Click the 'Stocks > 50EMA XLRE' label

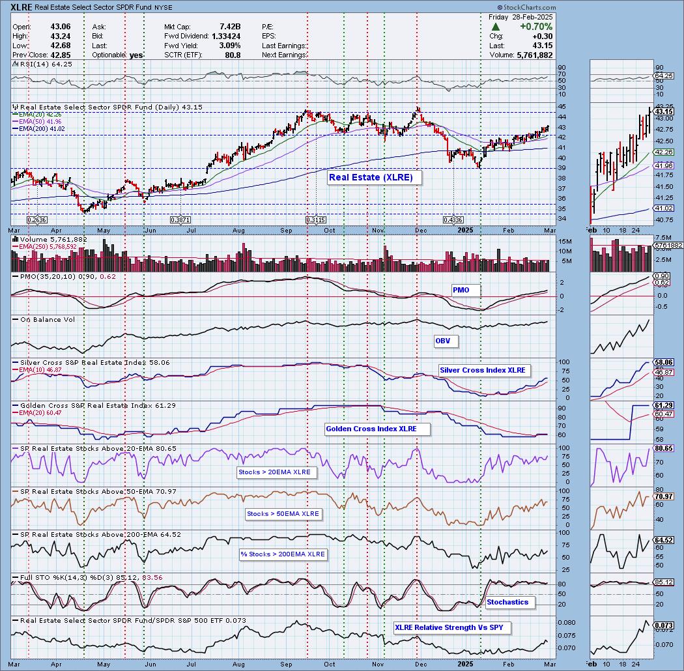point(283,514)
